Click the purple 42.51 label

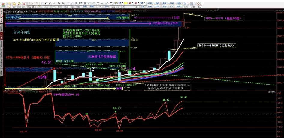pyautogui.click(x=47, y=62)
